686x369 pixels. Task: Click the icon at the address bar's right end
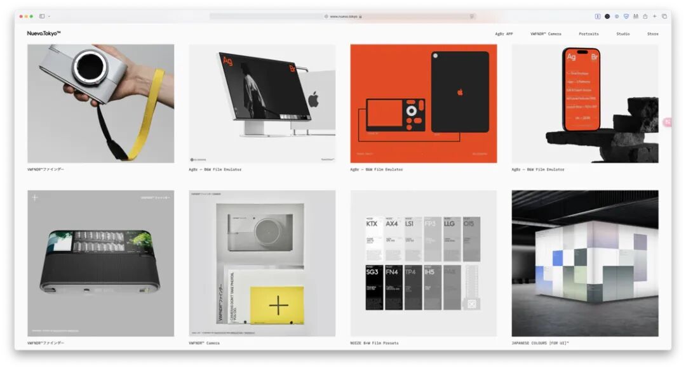(471, 16)
